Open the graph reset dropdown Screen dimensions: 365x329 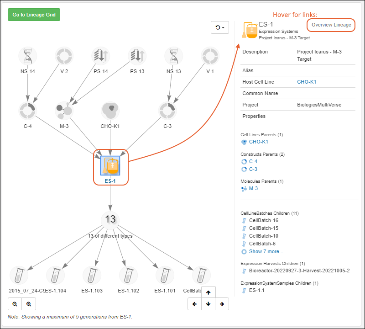click(220, 27)
